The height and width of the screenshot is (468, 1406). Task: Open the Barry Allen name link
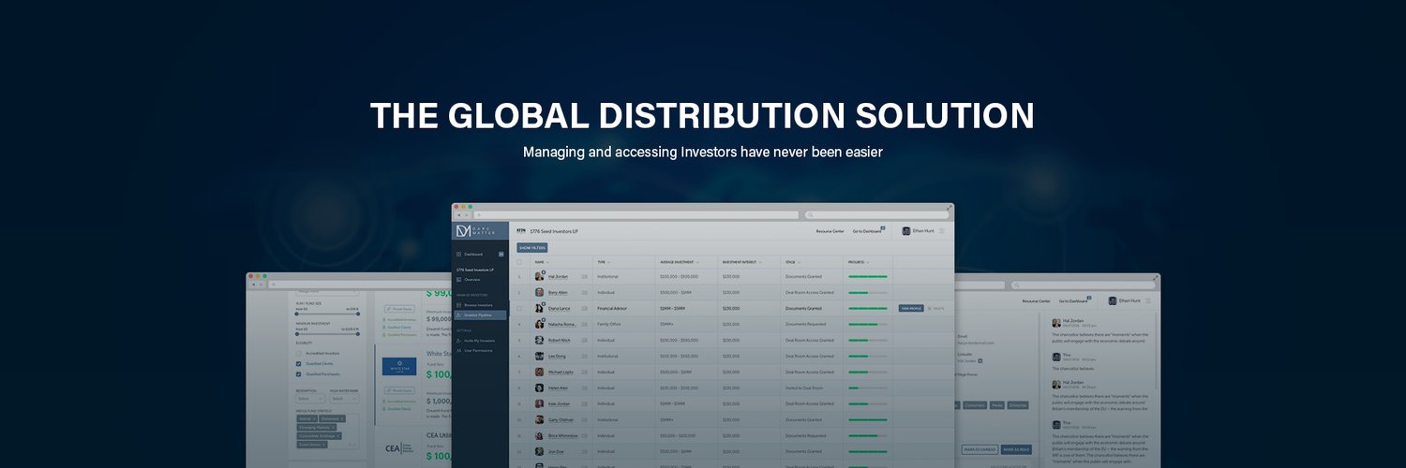(x=558, y=293)
